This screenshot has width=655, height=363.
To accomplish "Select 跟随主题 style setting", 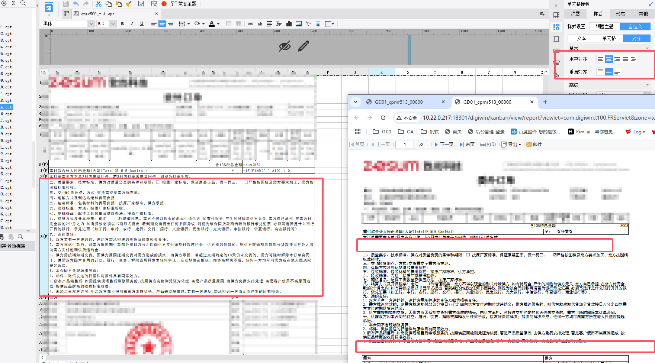I will tap(605, 26).
